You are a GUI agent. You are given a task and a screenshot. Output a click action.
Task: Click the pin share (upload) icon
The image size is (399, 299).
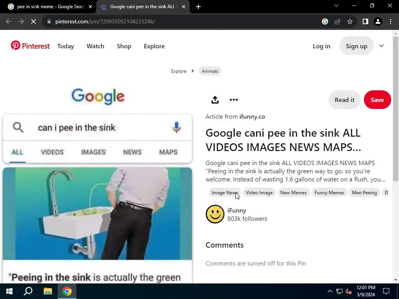pos(215,100)
